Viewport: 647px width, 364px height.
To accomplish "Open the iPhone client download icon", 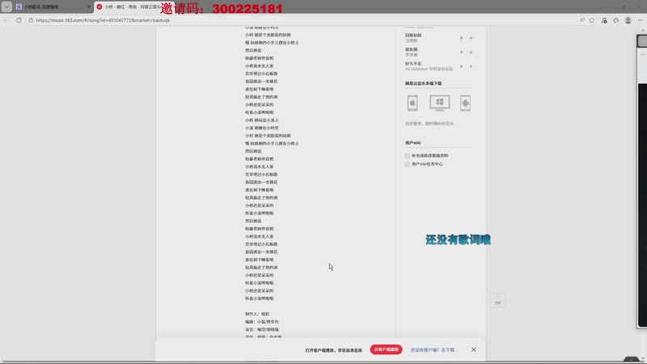I will [412, 103].
